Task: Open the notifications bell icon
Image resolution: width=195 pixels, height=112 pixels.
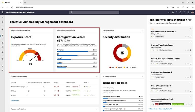Action: 184,13
